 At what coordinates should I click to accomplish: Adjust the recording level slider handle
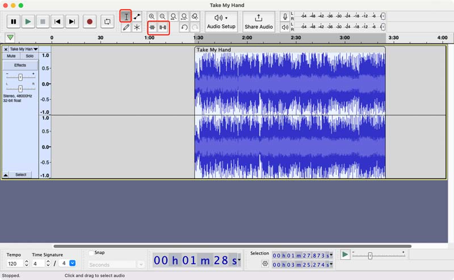382,16
